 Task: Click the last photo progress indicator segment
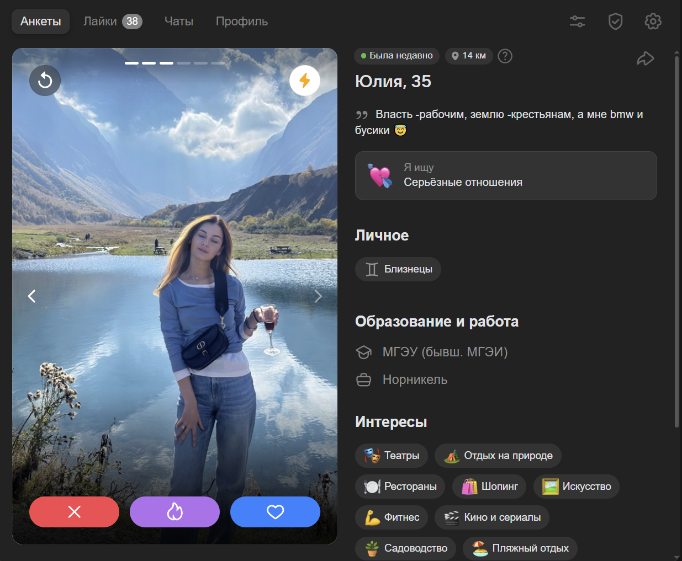pyautogui.click(x=218, y=63)
